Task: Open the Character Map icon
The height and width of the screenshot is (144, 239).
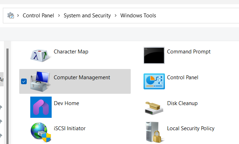Action: coord(41,55)
